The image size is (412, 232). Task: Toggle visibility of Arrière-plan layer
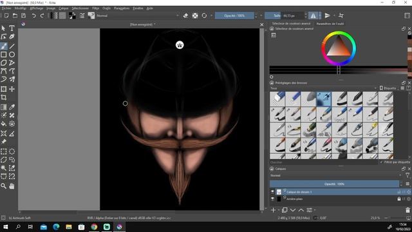(272, 199)
